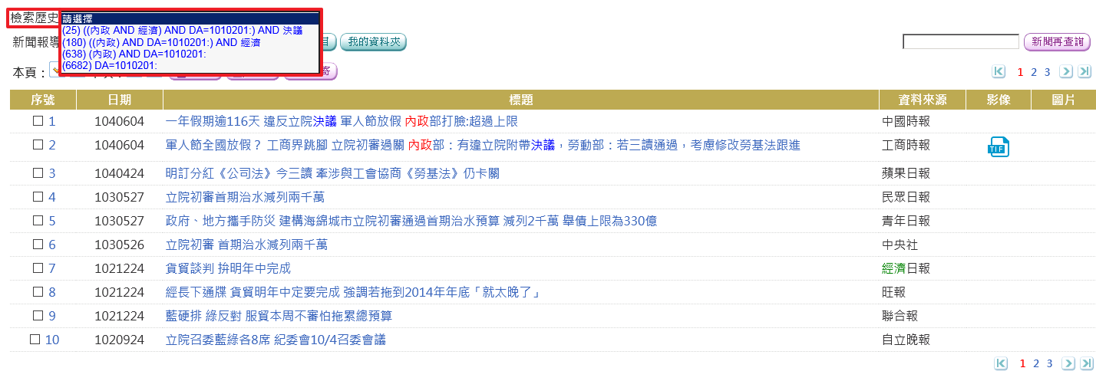Check the box beside article 5
The width and height of the screenshot is (1096, 381).
tap(38, 222)
